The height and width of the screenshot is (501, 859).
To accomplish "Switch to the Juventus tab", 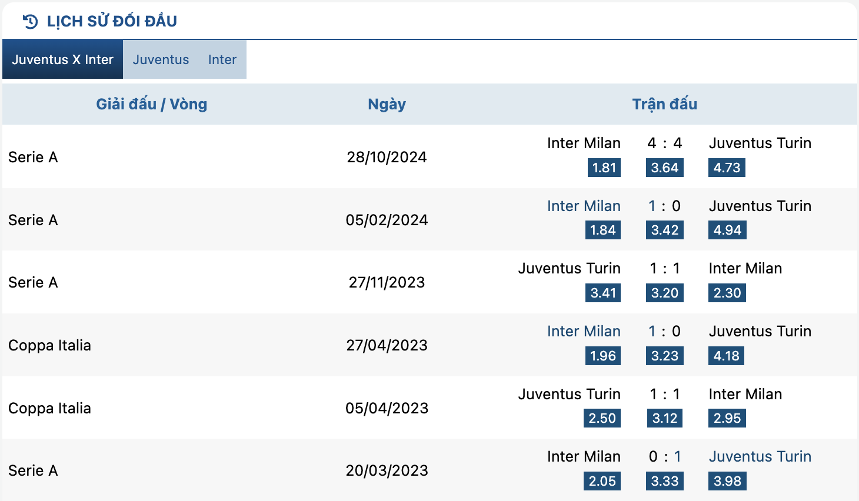I will pos(161,59).
